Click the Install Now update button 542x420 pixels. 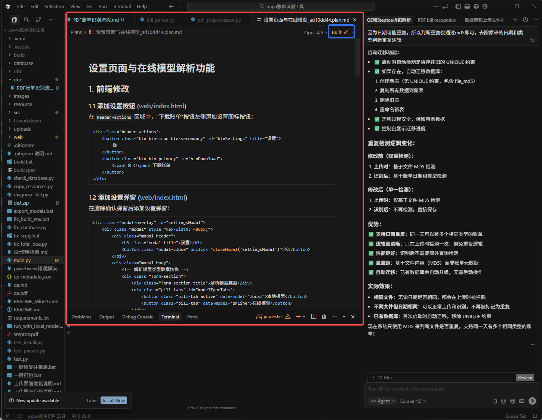click(114, 400)
